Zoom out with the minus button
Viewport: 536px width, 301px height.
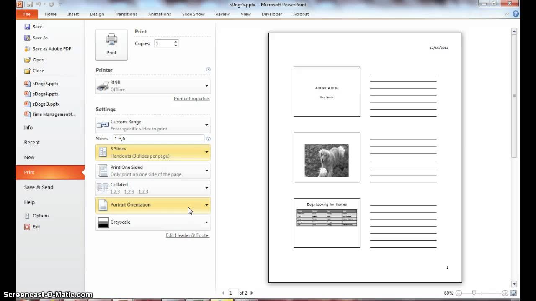click(x=459, y=293)
